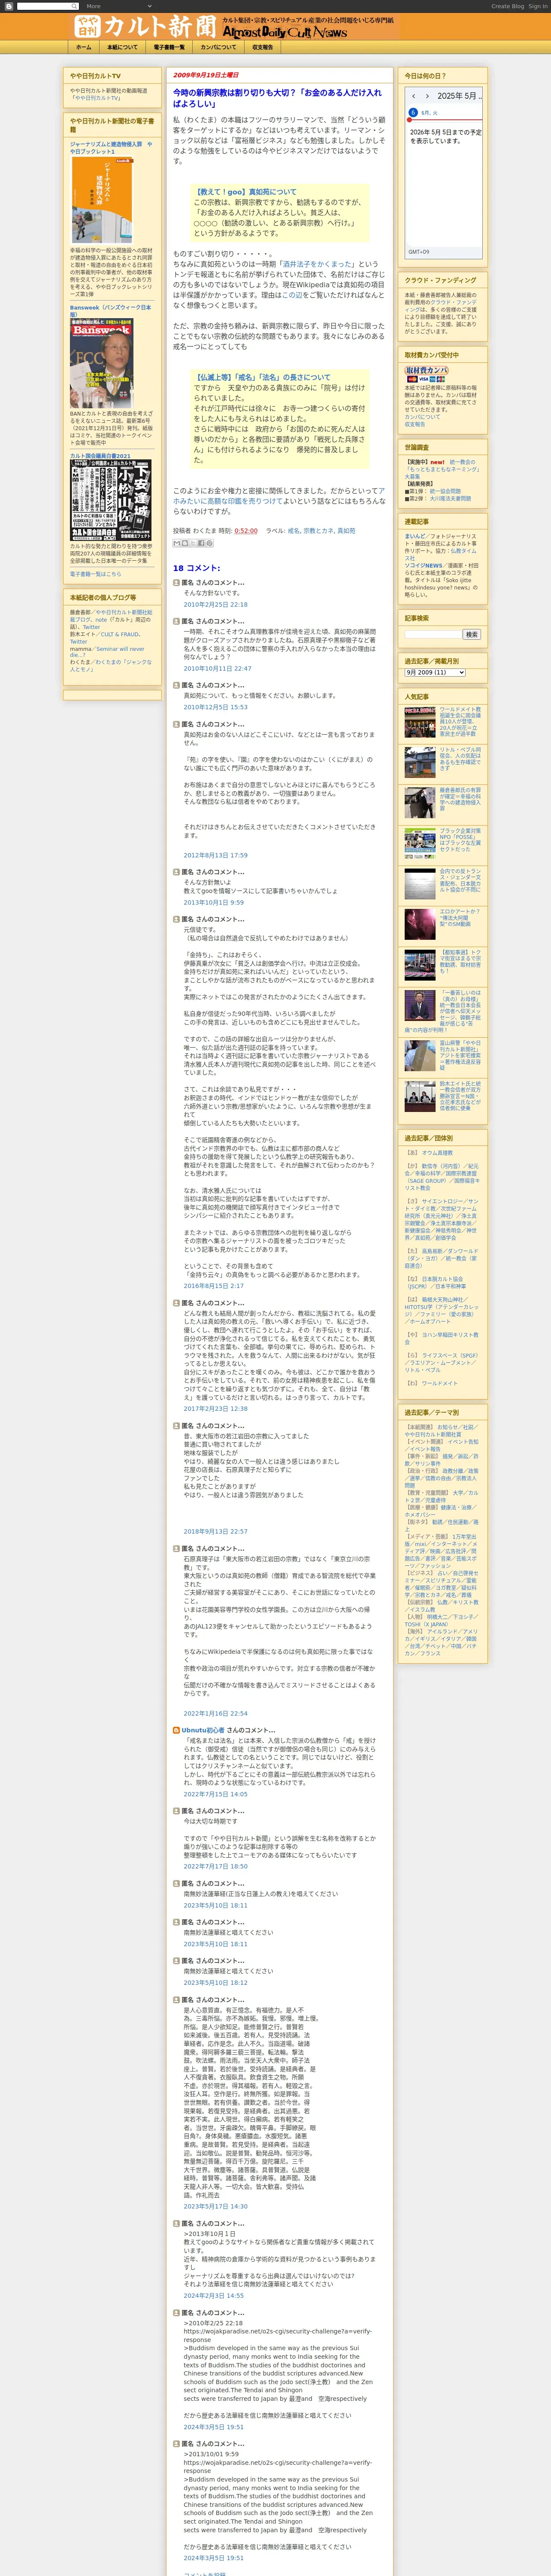Open comment permalink 2010年10月11日 22:47
This screenshot has width=551, height=2576.
[x=217, y=668]
